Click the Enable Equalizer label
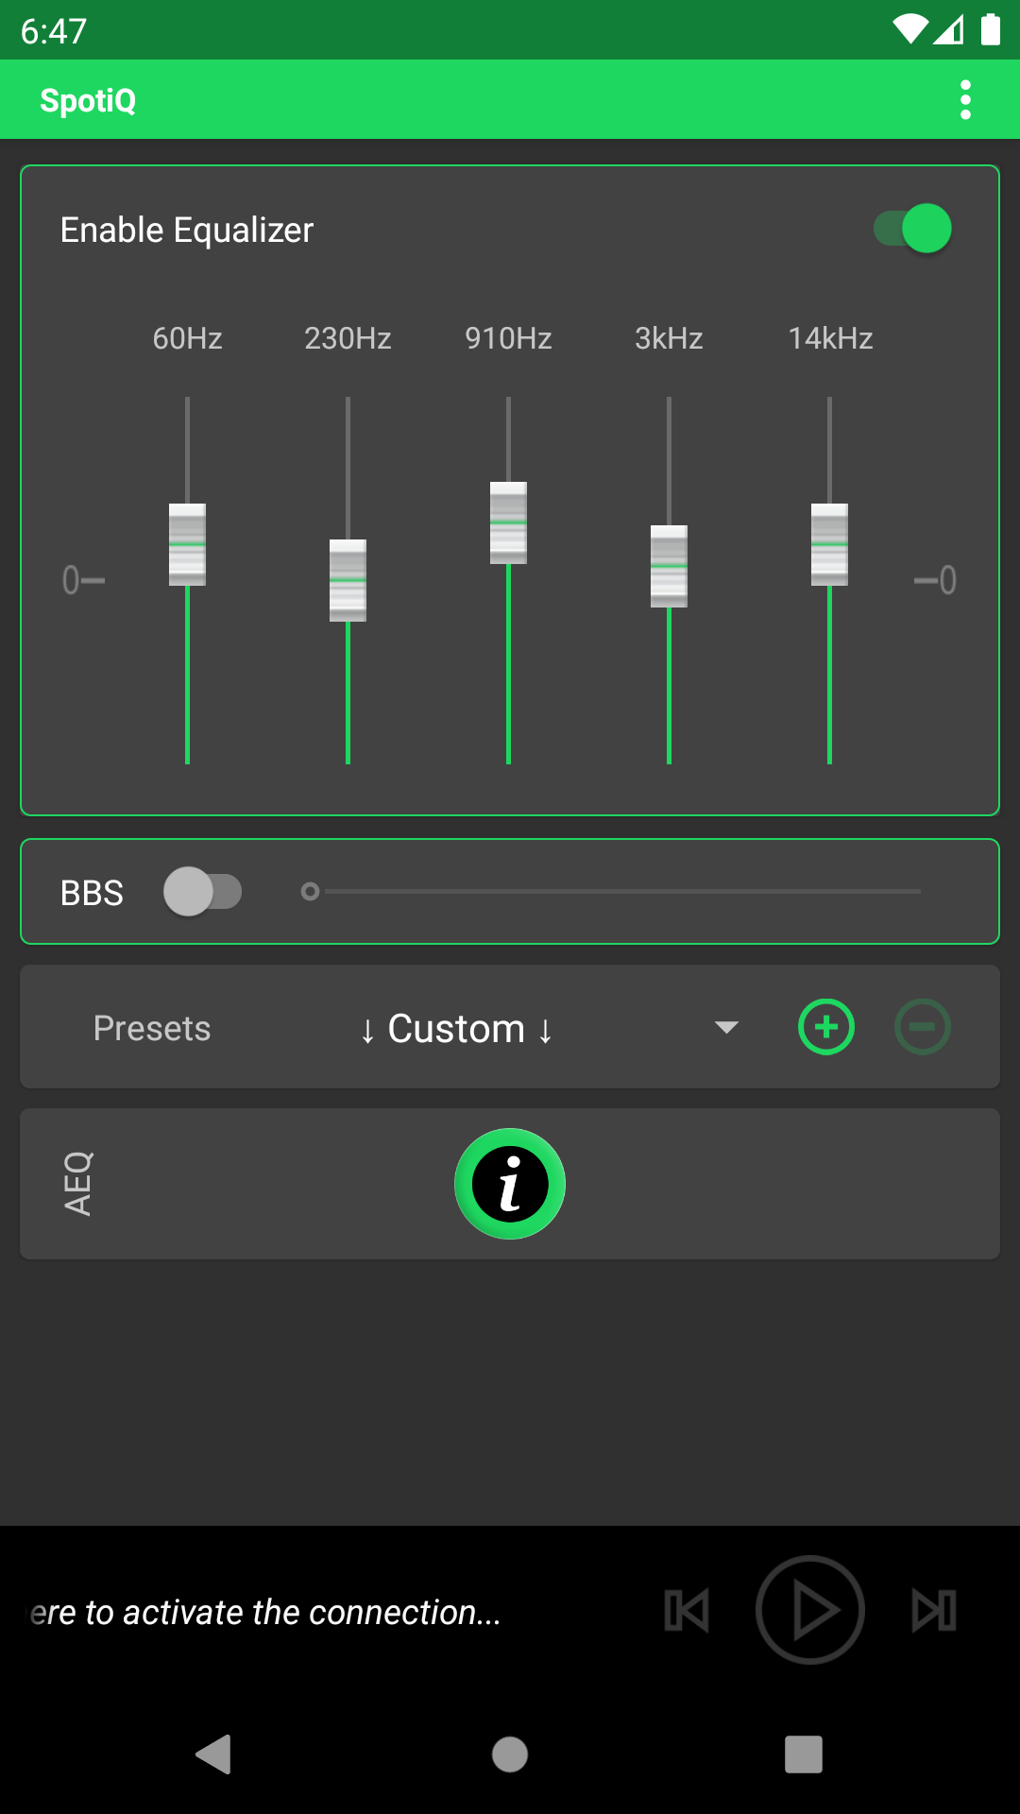 [187, 231]
